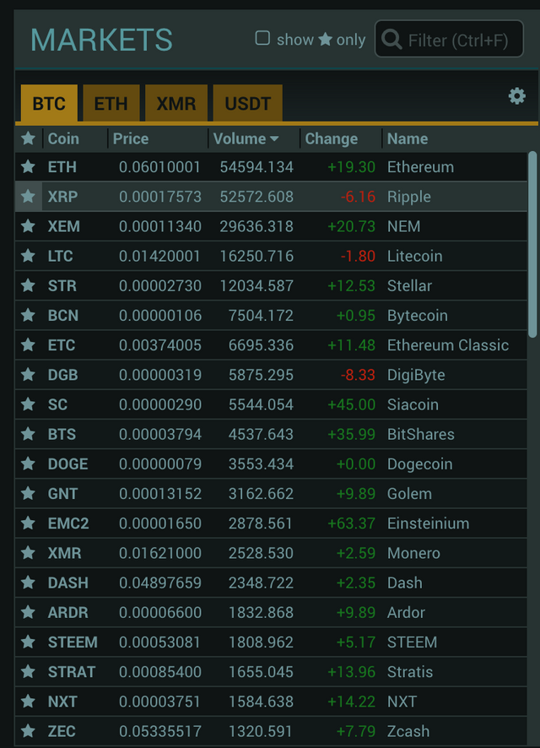The height and width of the screenshot is (748, 540).
Task: Click the Bytecoin name cell
Action: point(418,315)
